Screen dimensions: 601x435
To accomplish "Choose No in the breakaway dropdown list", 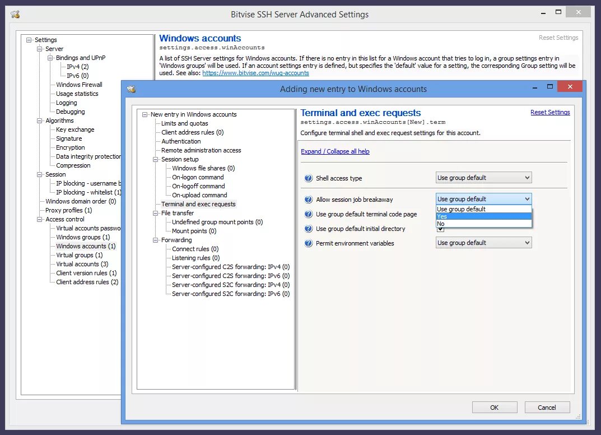I will click(x=484, y=224).
